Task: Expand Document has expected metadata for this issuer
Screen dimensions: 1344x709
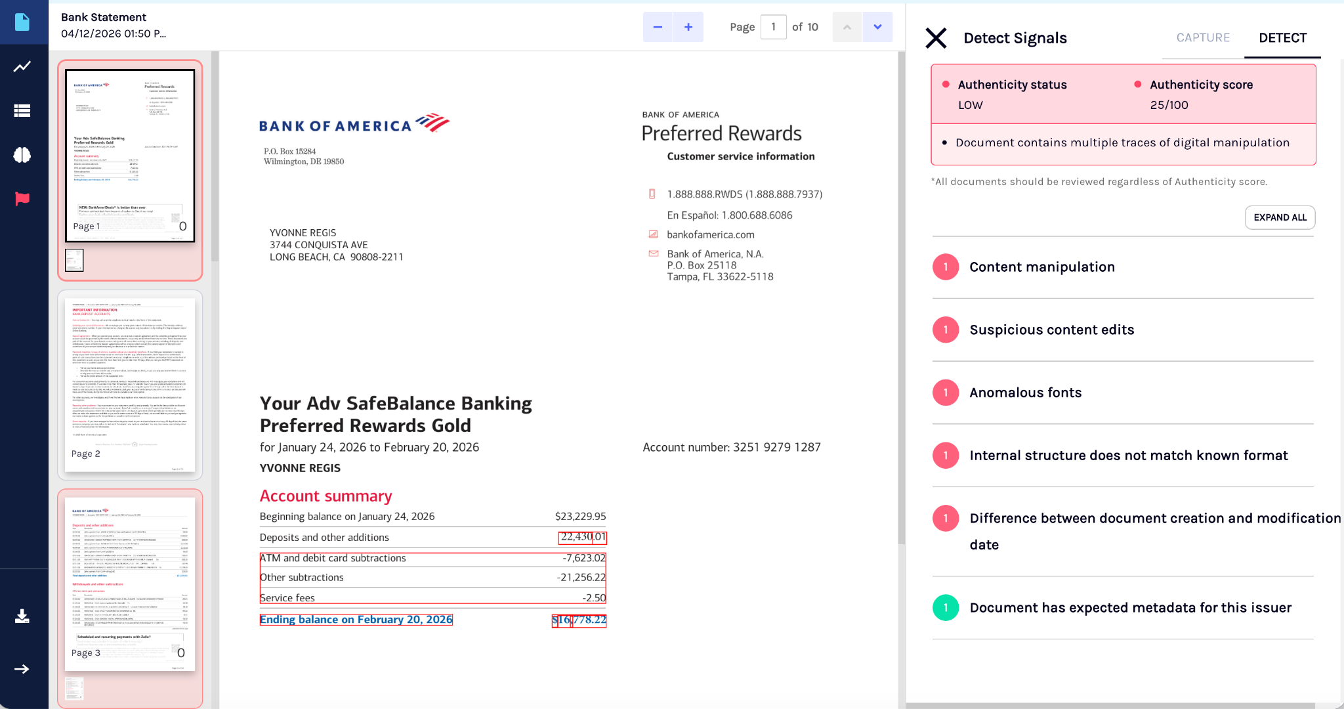Action: click(1123, 608)
